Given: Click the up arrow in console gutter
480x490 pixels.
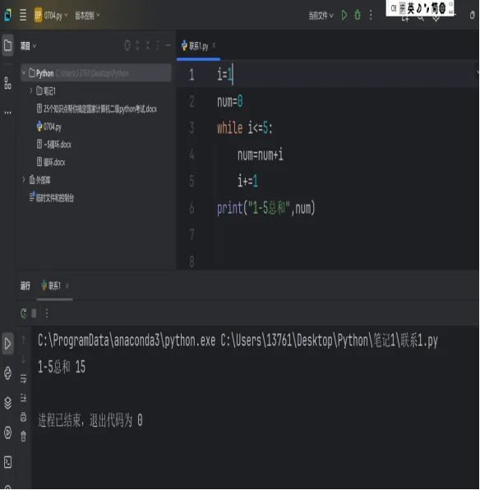Looking at the screenshot, I should coord(24,340).
